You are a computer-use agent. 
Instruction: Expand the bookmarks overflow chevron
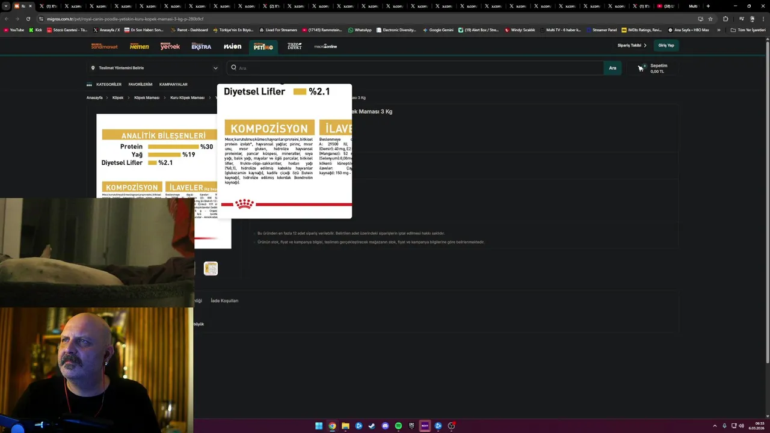[718, 30]
